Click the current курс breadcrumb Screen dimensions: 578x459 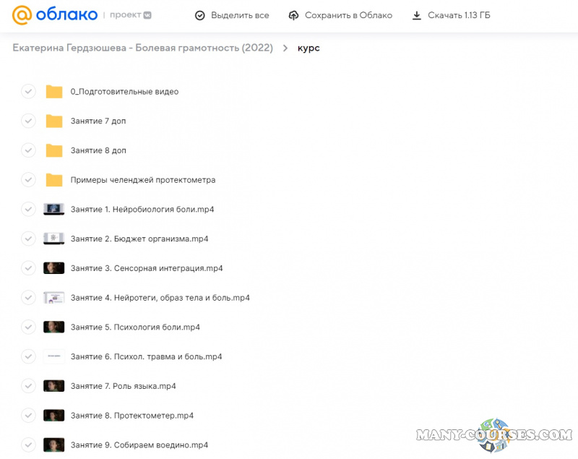coord(309,48)
